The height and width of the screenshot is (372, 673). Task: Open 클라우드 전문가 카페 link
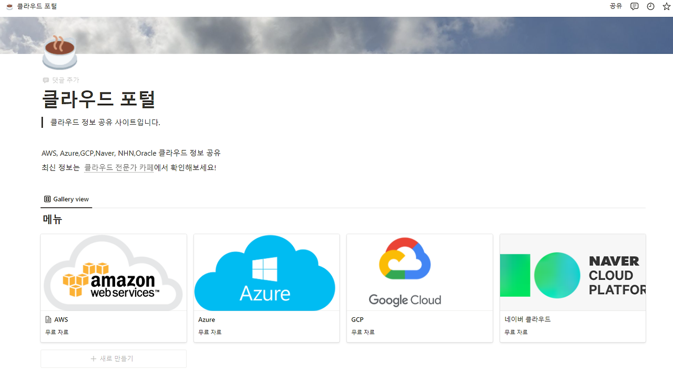(x=119, y=168)
